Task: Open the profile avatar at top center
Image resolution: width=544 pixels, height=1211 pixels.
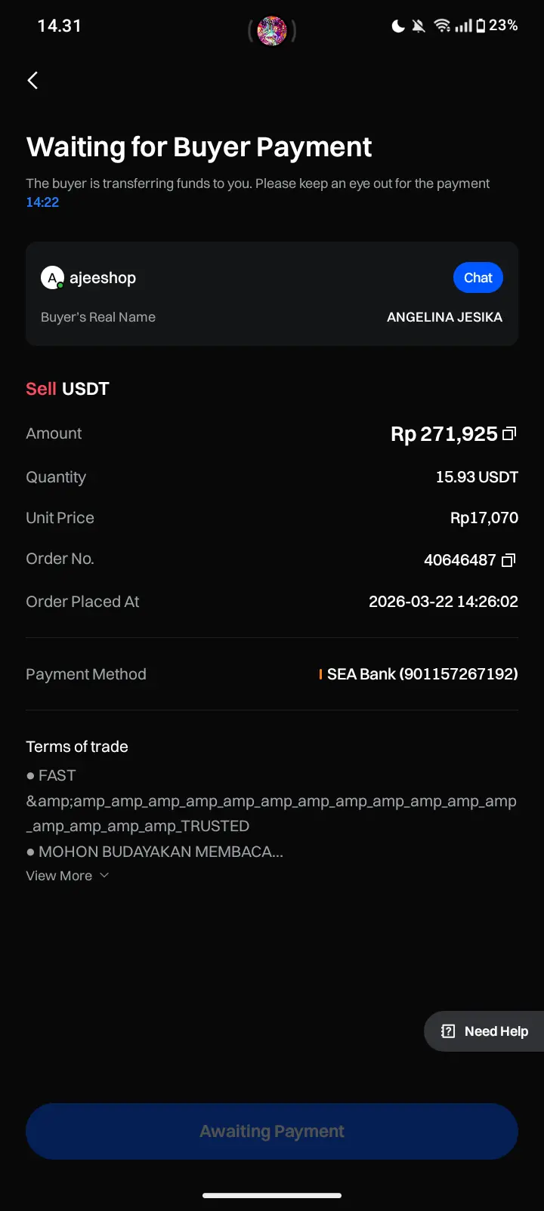Action: 272,31
